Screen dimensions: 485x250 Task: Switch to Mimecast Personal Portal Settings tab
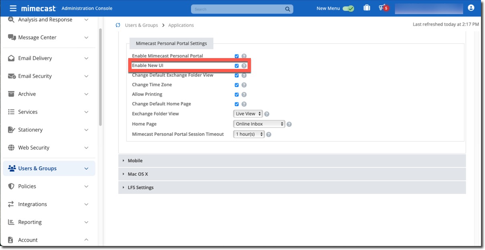click(x=171, y=43)
